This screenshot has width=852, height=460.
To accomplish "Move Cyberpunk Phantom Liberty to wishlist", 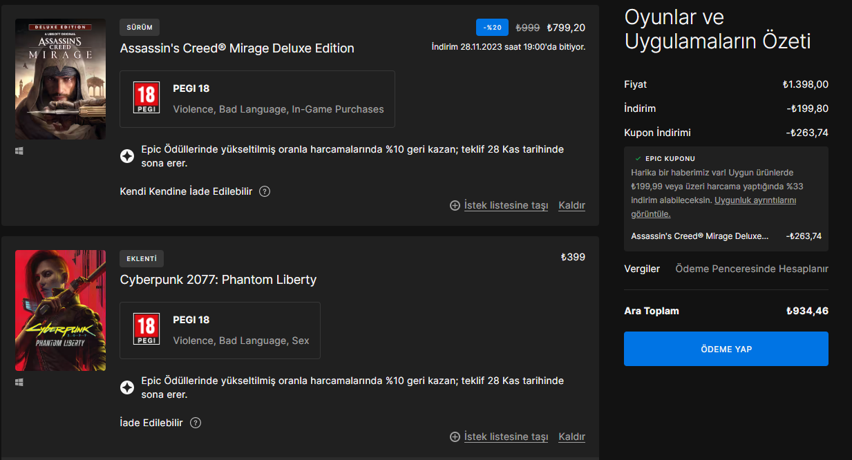I will point(500,437).
